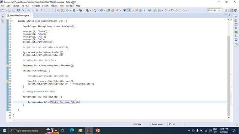Run the program with green Run button

pos(74,10)
